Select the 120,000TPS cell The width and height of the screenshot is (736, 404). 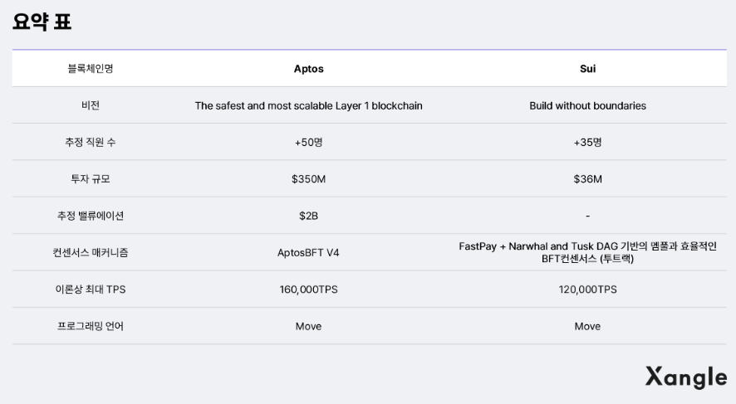pos(587,290)
